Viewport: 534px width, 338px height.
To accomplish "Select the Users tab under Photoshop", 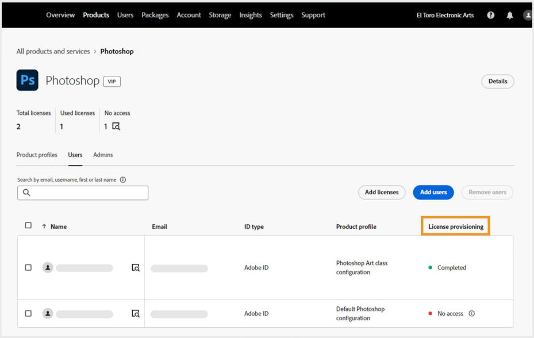I will (x=75, y=155).
